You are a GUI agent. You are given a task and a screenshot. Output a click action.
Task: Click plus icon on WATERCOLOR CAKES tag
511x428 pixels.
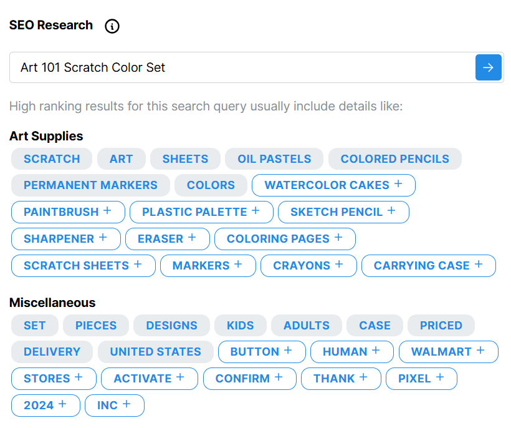pos(398,184)
